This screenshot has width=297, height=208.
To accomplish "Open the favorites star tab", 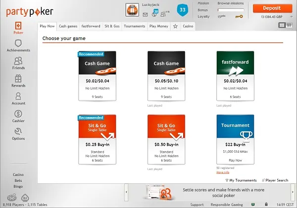I will click(175, 26).
